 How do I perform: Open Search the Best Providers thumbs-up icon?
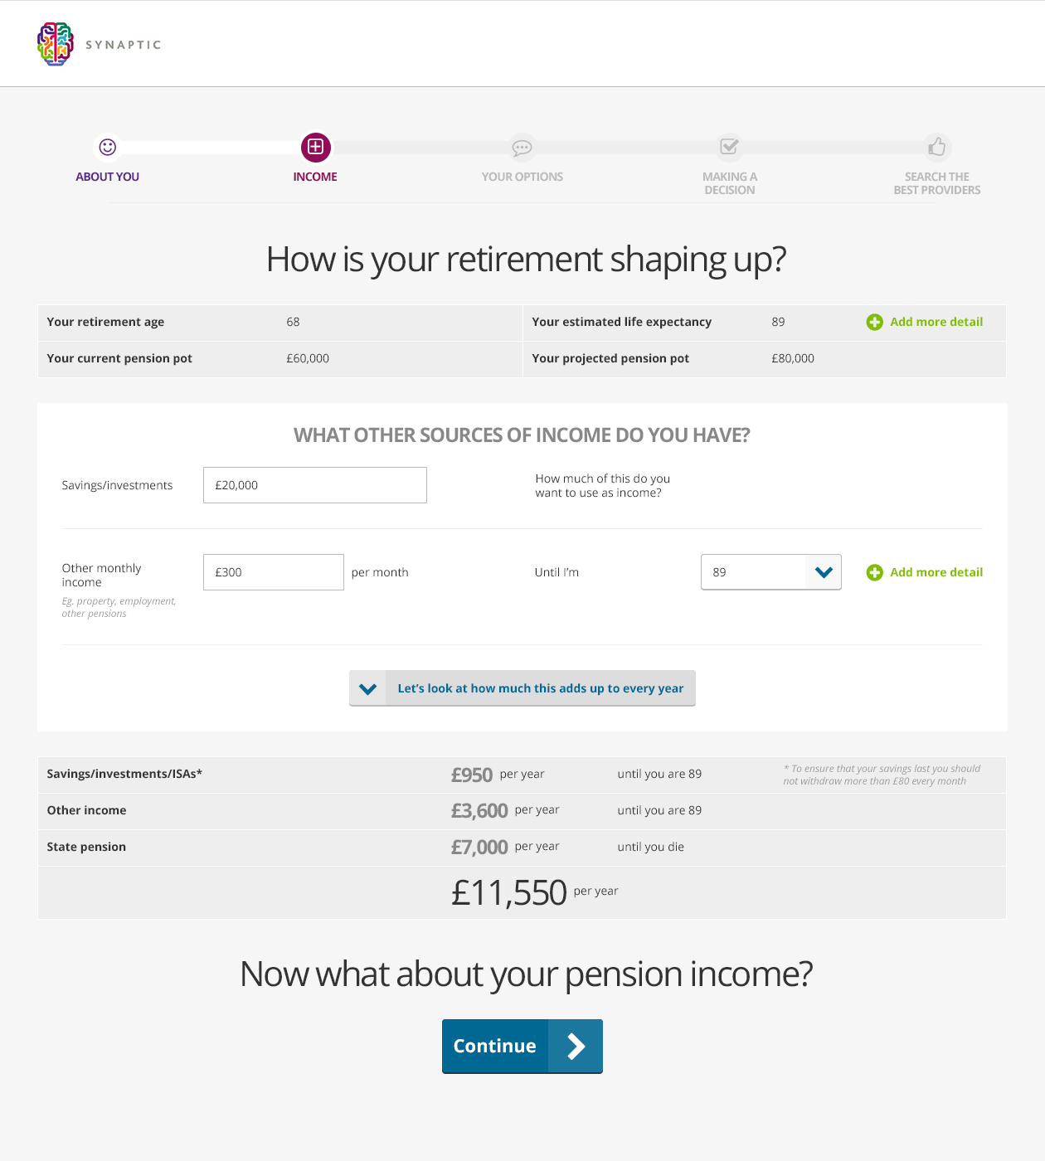pos(936,147)
